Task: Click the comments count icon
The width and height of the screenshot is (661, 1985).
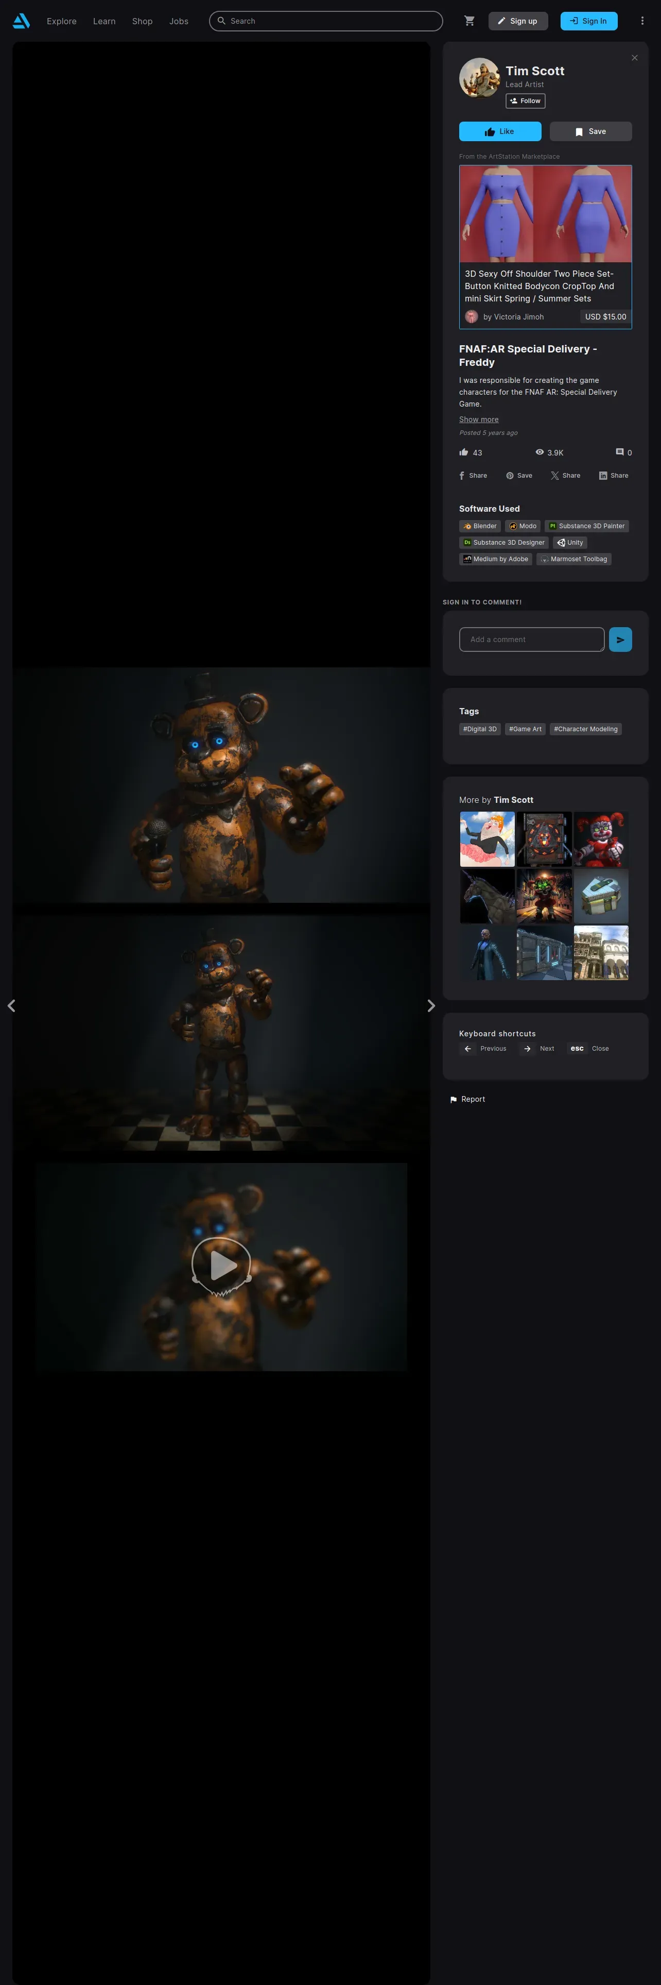Action: click(619, 452)
